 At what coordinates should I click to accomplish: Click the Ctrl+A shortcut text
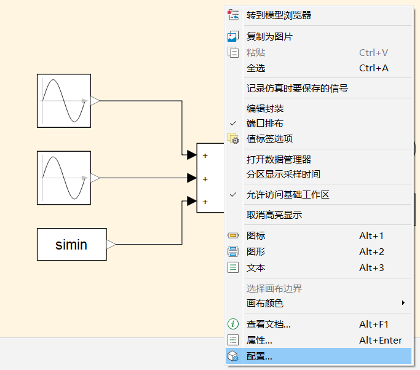click(x=374, y=68)
